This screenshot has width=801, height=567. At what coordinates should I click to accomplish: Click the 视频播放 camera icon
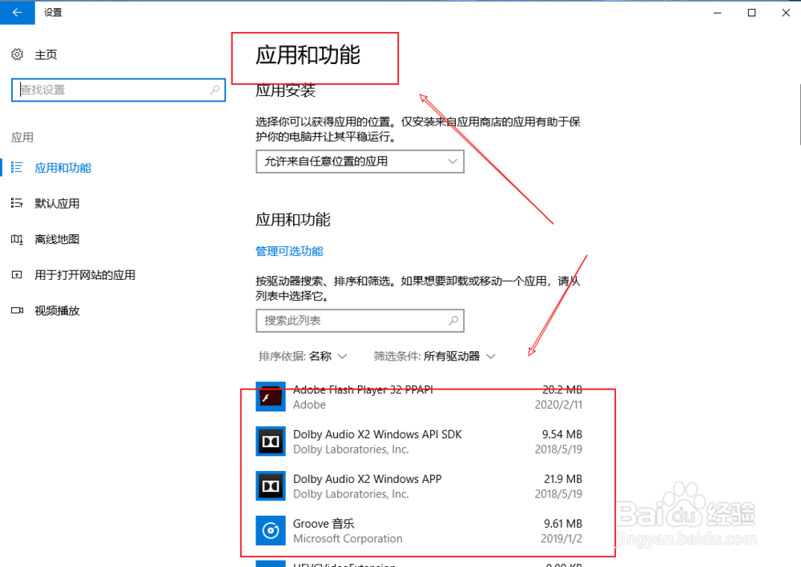click(17, 310)
